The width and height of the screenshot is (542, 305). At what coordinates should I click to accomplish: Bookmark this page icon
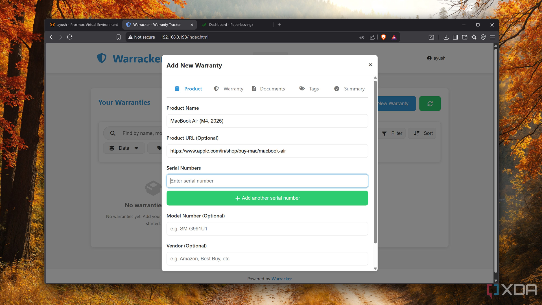coord(119,37)
